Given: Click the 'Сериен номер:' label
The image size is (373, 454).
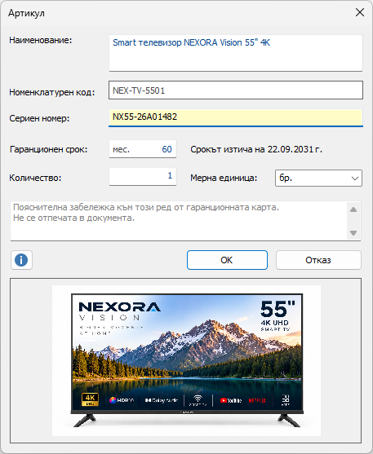Looking at the screenshot, I should (x=39, y=118).
